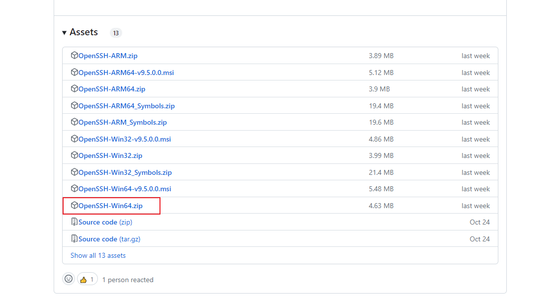Download OpenSSH-Win64-v9.5.0.0.msi installer
Screen dimensions: 554x303
(125, 189)
